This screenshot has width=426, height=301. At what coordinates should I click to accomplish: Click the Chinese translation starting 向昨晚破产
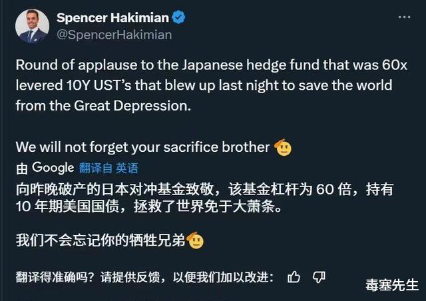click(x=203, y=198)
